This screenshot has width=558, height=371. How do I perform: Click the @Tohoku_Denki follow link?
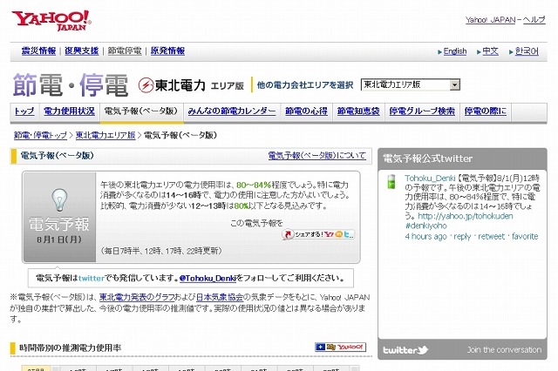tap(208, 278)
